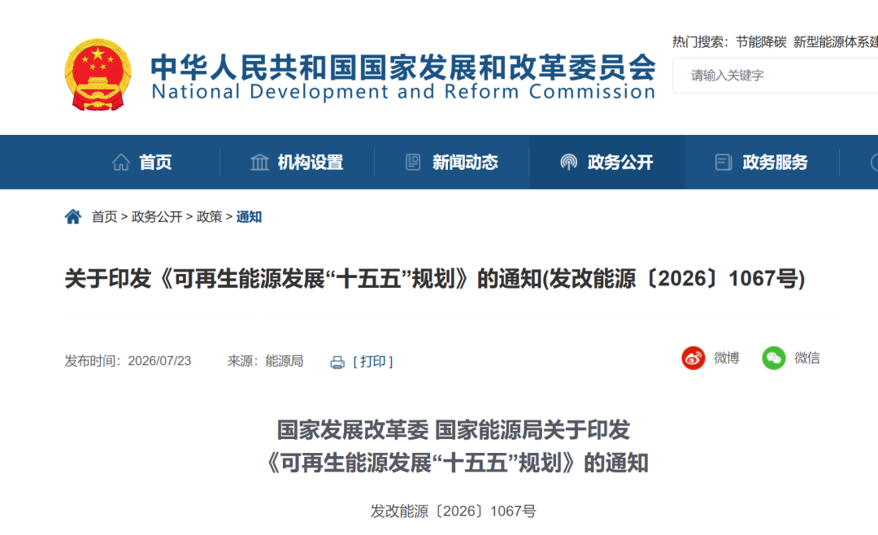Click the publish date 2026/07/23
Screen dimensions: 878x535
coord(159,361)
